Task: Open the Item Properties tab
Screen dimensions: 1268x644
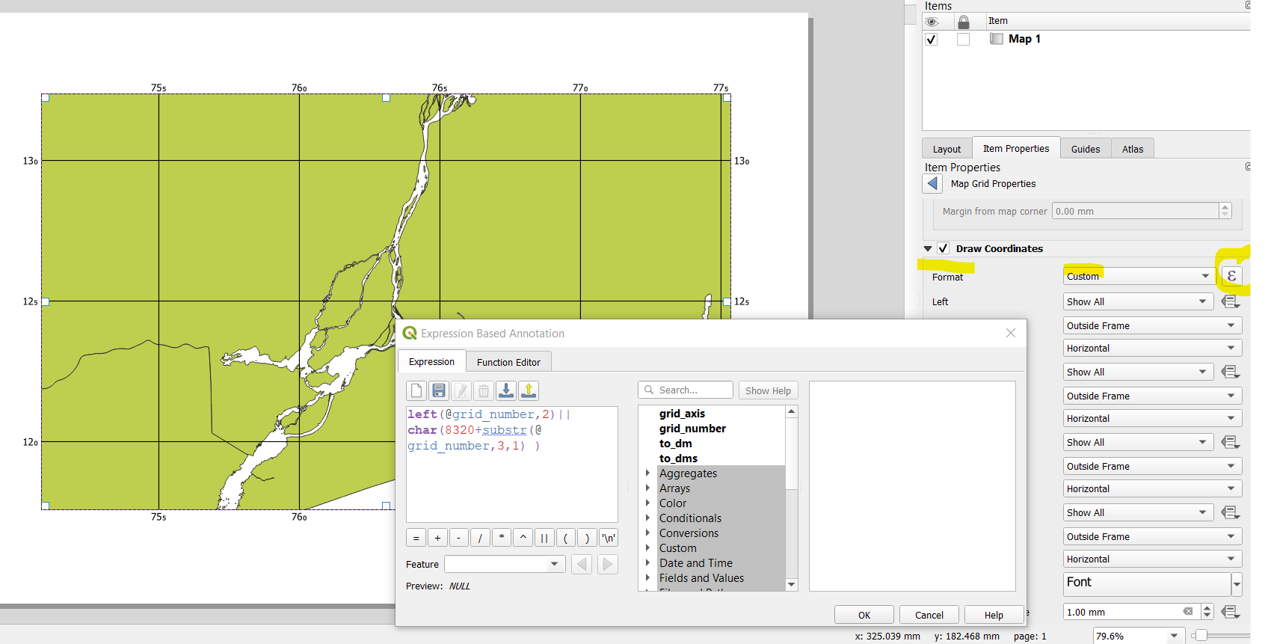Action: tap(1016, 148)
